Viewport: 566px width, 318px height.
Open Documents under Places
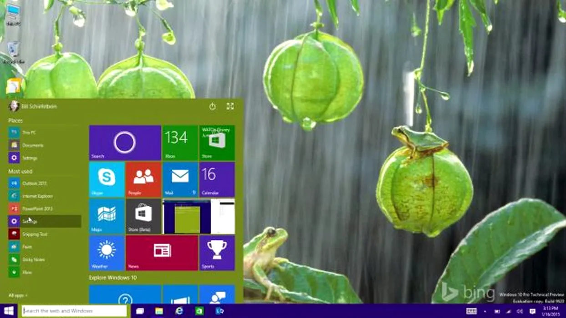[x=33, y=145]
